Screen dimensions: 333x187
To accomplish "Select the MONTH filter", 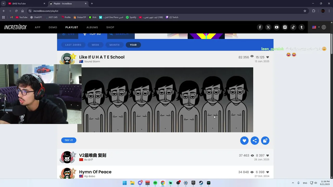I will [x=114, y=45].
